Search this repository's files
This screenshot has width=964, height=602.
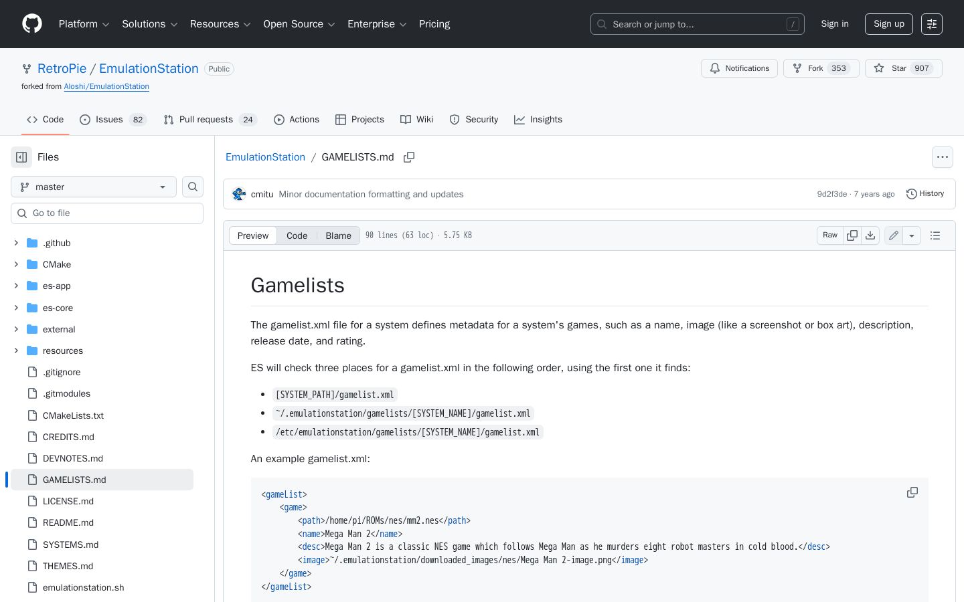point(193,187)
